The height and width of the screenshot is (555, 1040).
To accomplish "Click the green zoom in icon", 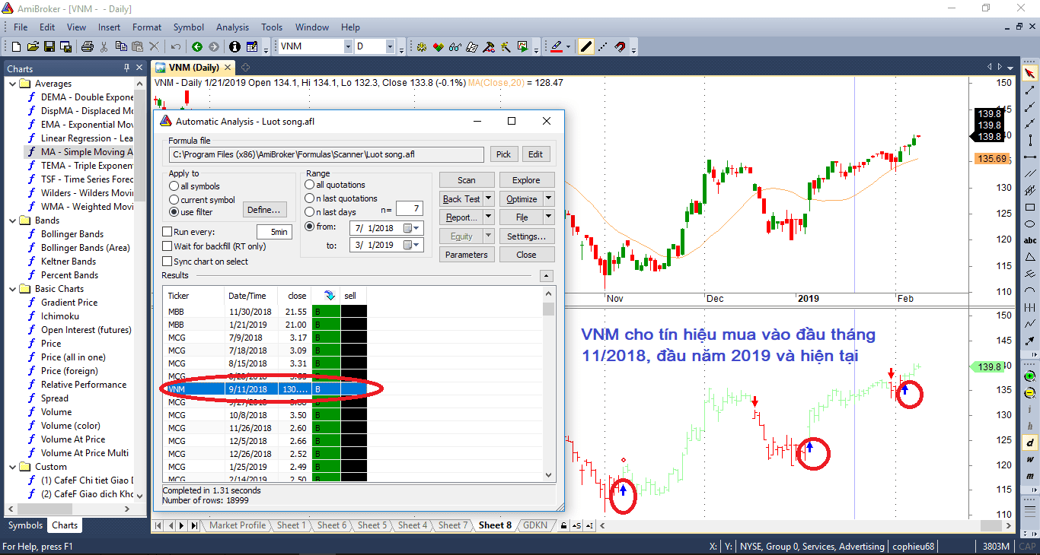I will pyautogui.click(x=1030, y=376).
